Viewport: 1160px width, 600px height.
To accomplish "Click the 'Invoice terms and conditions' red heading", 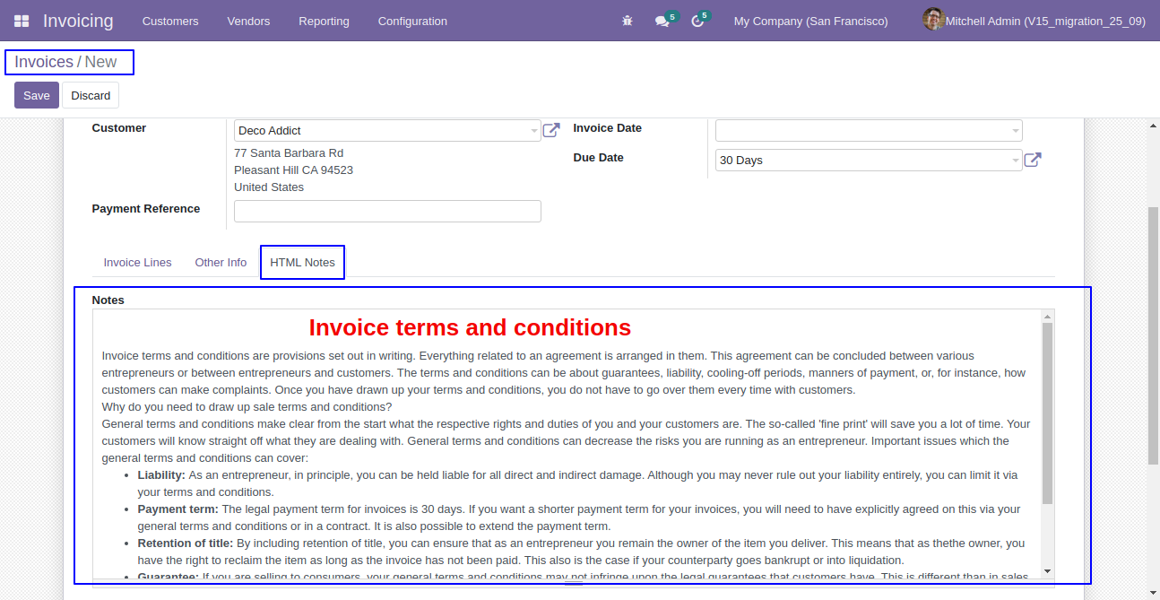I will point(470,327).
